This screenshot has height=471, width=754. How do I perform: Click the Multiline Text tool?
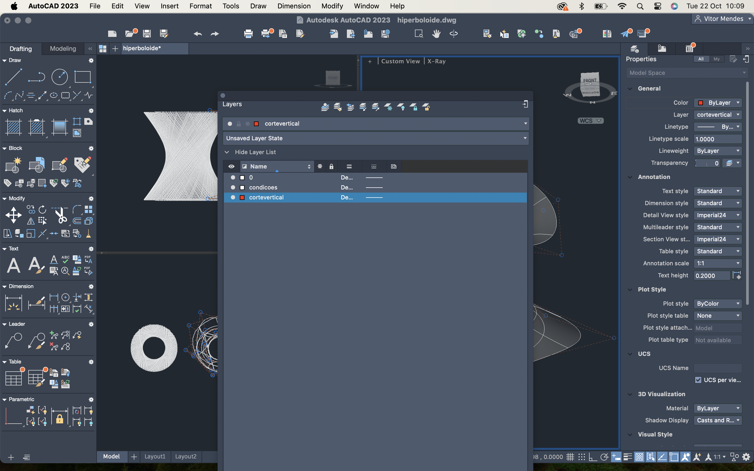(x=13, y=265)
